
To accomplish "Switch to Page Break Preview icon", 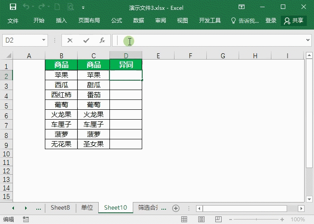I will point(218,219).
